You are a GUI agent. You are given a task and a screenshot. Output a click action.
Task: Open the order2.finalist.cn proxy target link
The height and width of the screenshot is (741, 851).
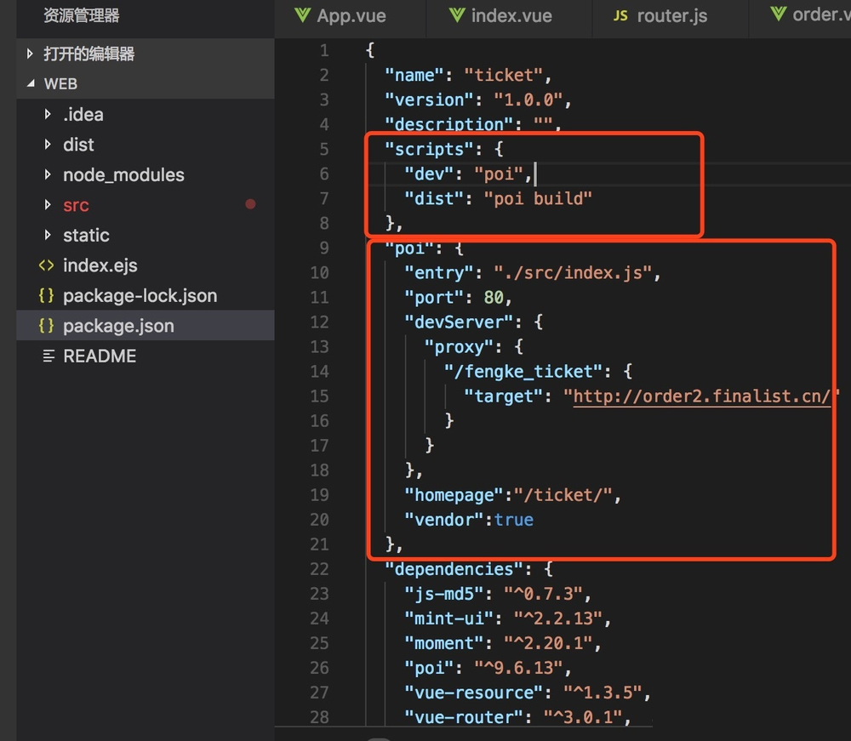point(701,396)
